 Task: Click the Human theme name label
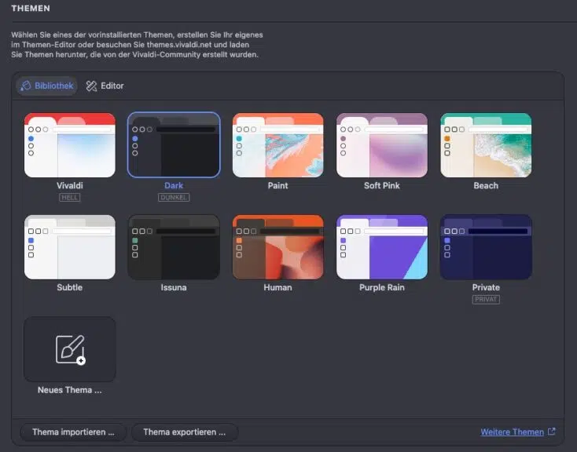point(277,287)
